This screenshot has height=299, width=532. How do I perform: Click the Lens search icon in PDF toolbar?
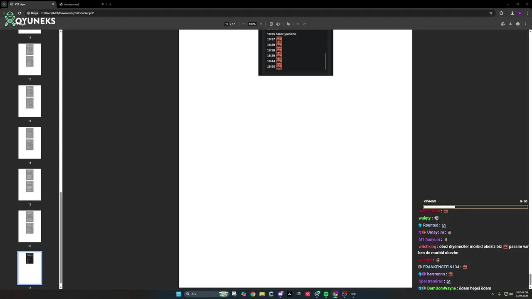coord(503,24)
